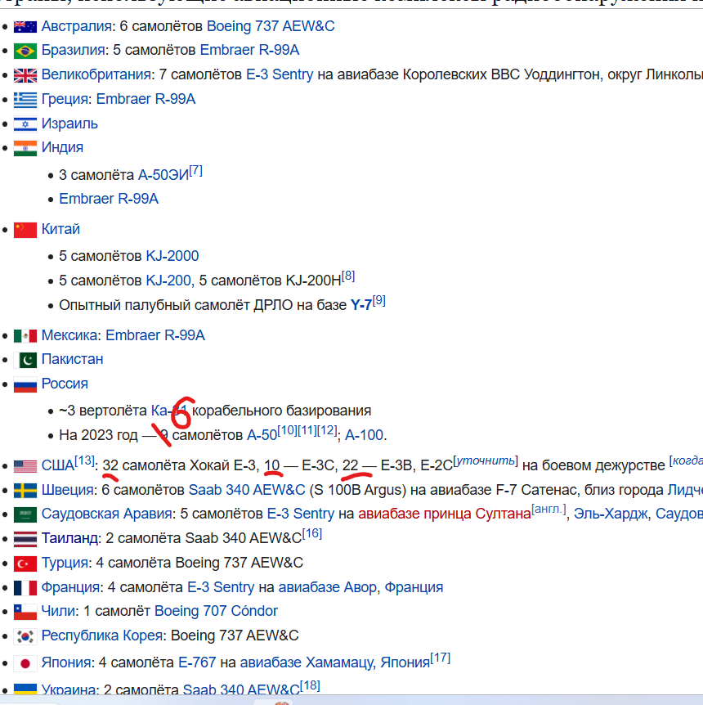Click the Pakistan flag icon

point(25,360)
